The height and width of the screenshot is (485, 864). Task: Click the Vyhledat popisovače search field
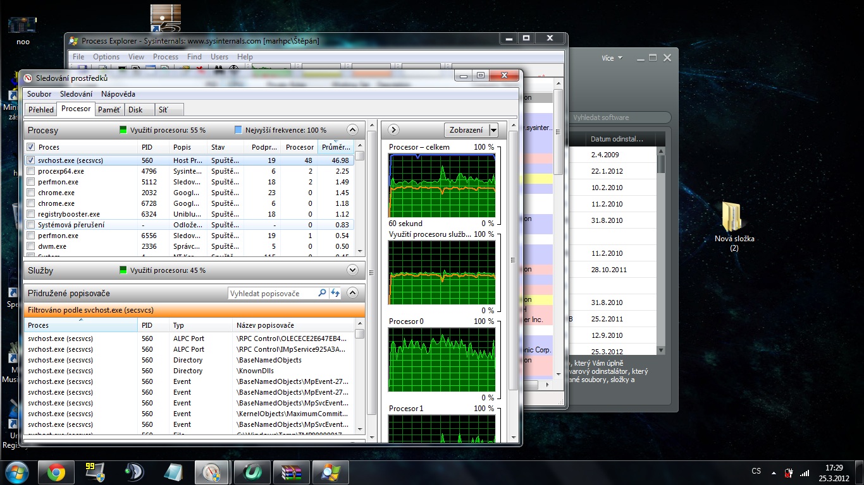point(272,293)
